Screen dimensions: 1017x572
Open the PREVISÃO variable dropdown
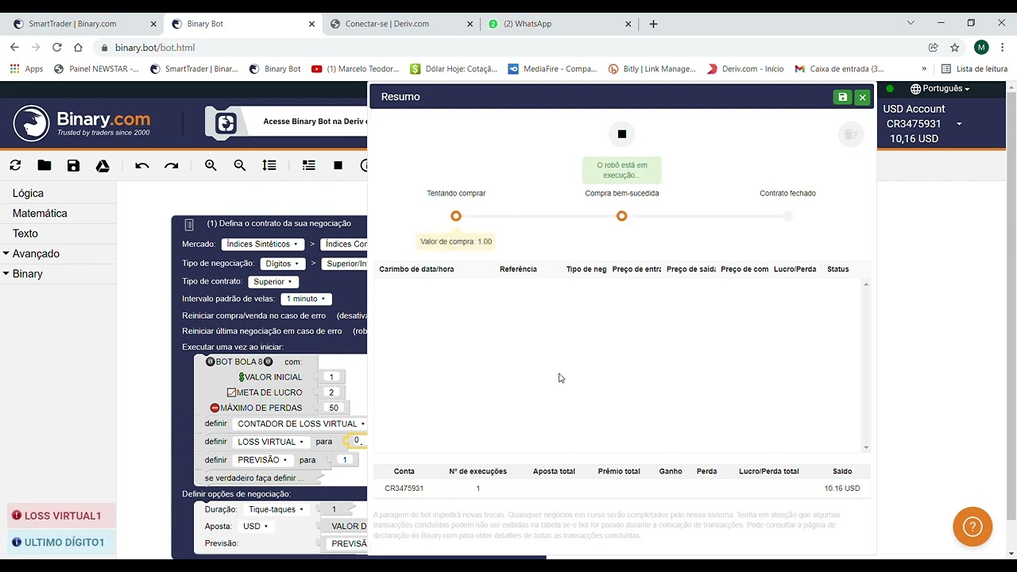coord(262,460)
